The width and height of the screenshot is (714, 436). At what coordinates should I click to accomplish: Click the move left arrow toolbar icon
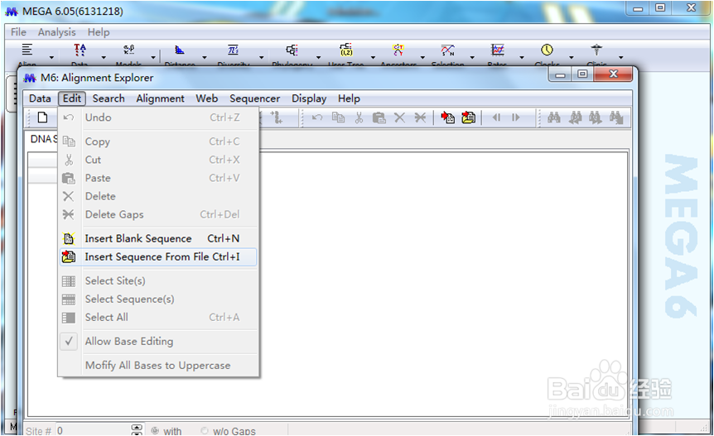click(496, 117)
